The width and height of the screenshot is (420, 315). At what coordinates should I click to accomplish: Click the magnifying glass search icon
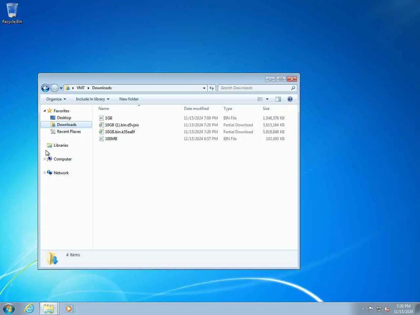coord(293,88)
